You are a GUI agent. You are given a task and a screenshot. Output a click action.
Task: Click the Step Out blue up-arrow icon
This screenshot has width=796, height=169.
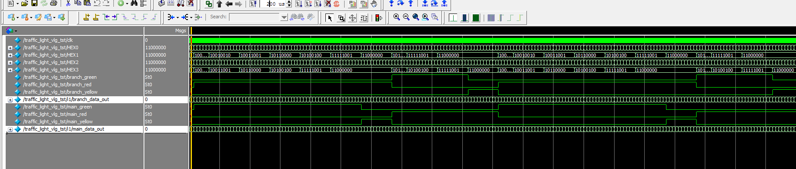[410, 3]
